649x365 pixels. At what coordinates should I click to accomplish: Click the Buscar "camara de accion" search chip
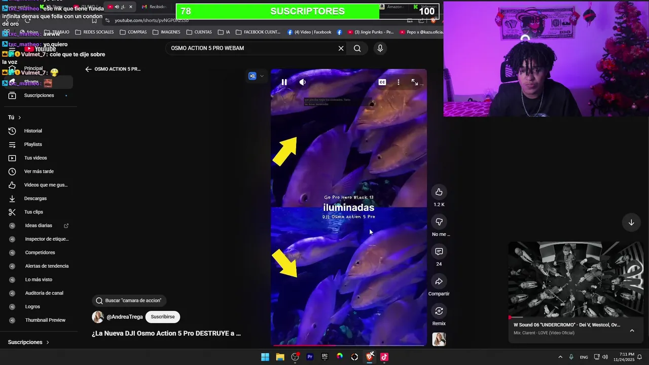coord(129,301)
